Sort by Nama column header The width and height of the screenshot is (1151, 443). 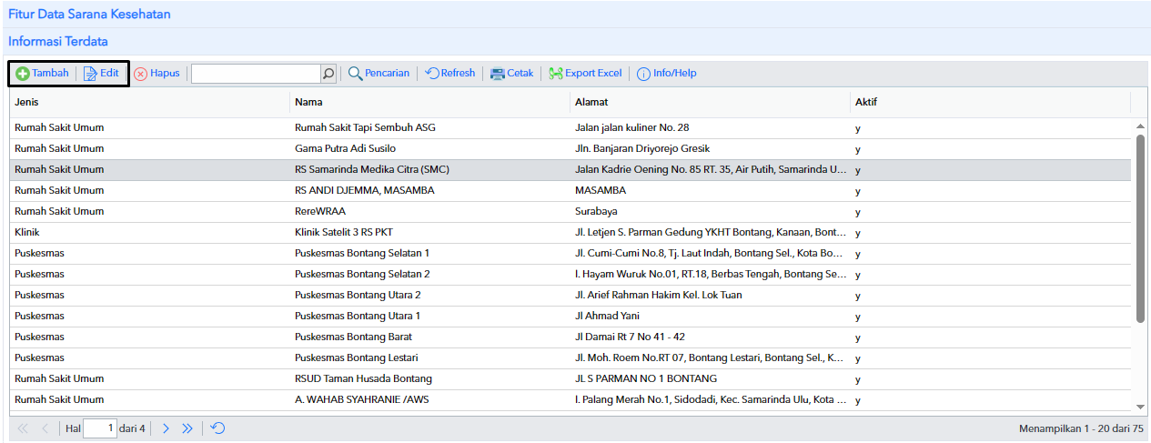pyautogui.click(x=429, y=102)
